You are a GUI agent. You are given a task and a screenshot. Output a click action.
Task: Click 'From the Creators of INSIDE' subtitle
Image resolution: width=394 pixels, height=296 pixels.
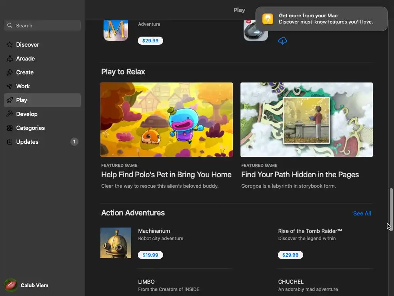[169, 289]
